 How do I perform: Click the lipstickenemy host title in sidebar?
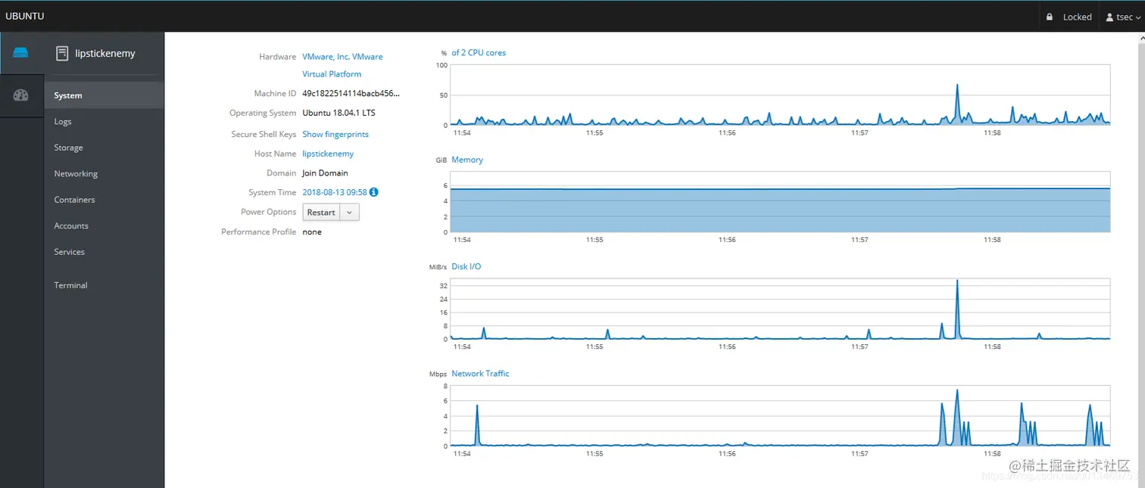105,54
